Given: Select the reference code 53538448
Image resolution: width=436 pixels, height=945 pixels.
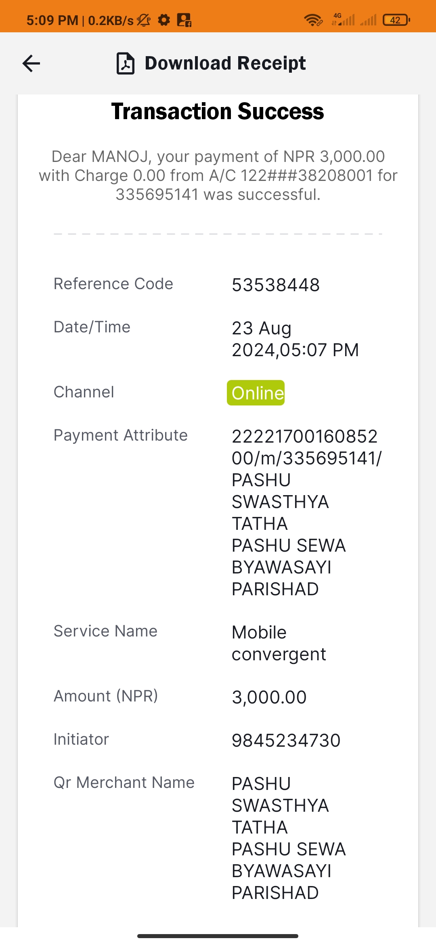Looking at the screenshot, I should (276, 285).
